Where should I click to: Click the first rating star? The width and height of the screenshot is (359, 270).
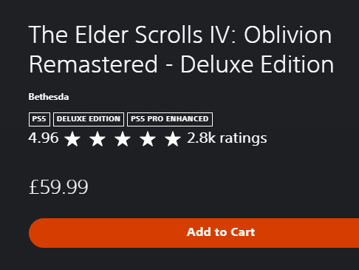(x=72, y=139)
